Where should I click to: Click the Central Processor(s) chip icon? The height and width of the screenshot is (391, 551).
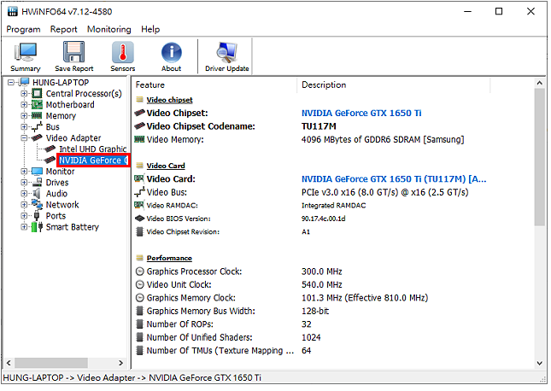pos(37,94)
